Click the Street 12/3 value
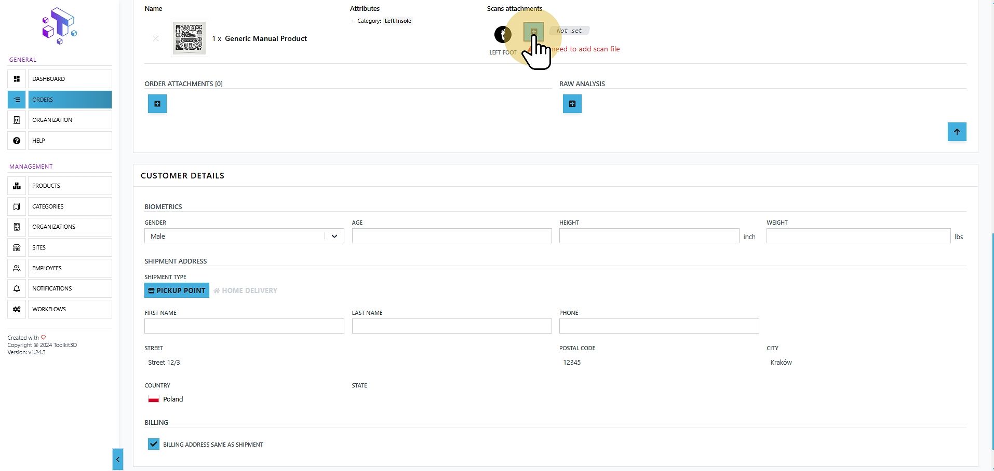 (x=164, y=363)
